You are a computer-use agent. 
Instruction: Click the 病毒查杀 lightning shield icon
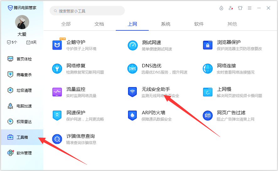pos(10,75)
